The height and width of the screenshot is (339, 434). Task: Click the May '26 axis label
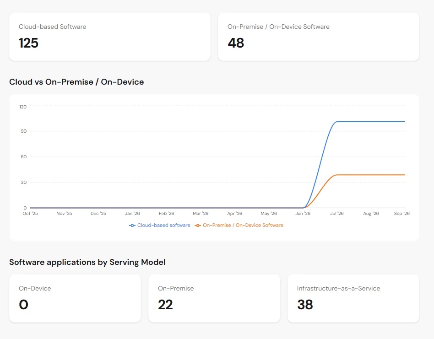tap(269, 214)
